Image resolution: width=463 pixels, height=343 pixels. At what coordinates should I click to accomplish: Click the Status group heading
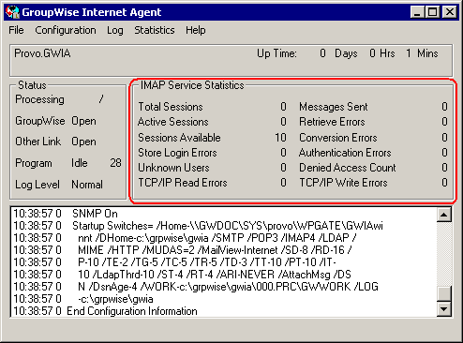pyautogui.click(x=32, y=85)
